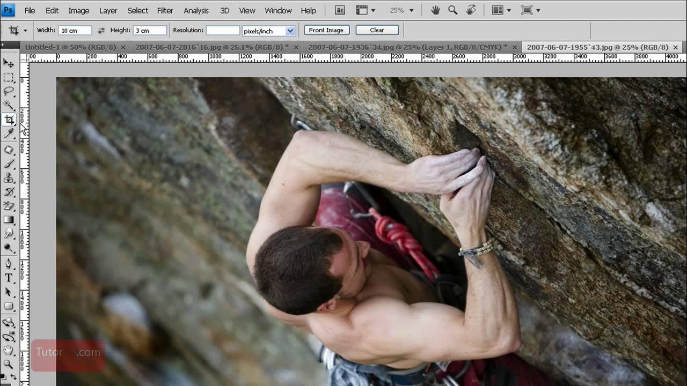Select the Eyedropper tool
The height and width of the screenshot is (386, 687).
pos(9,133)
